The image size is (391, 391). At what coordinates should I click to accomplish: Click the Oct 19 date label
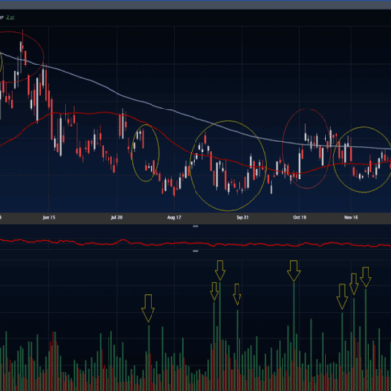pos(299,217)
